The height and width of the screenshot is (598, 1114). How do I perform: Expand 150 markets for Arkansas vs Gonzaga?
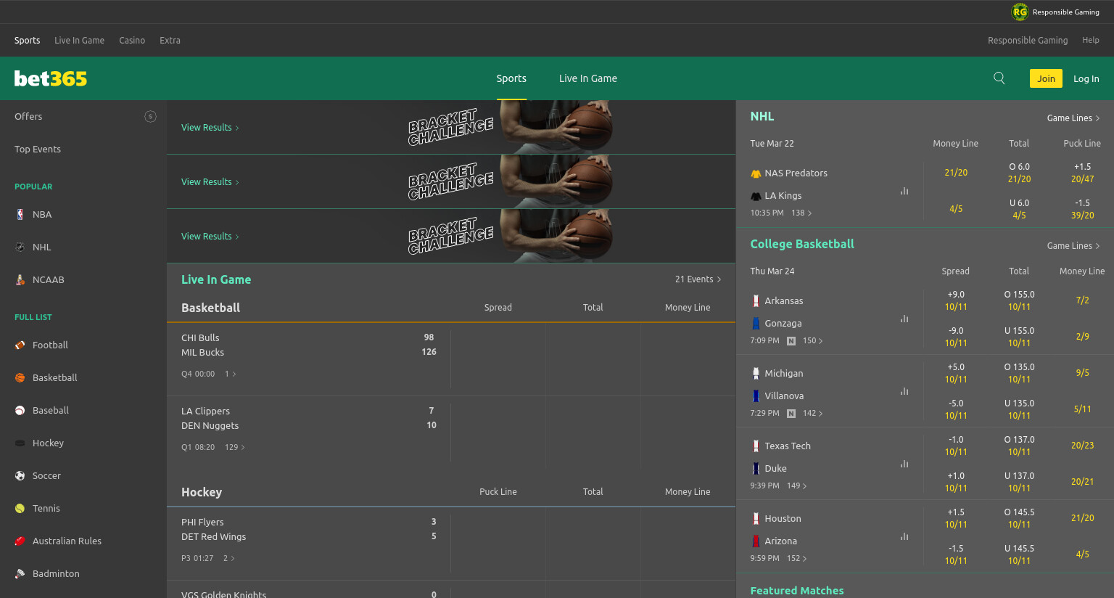coord(812,340)
